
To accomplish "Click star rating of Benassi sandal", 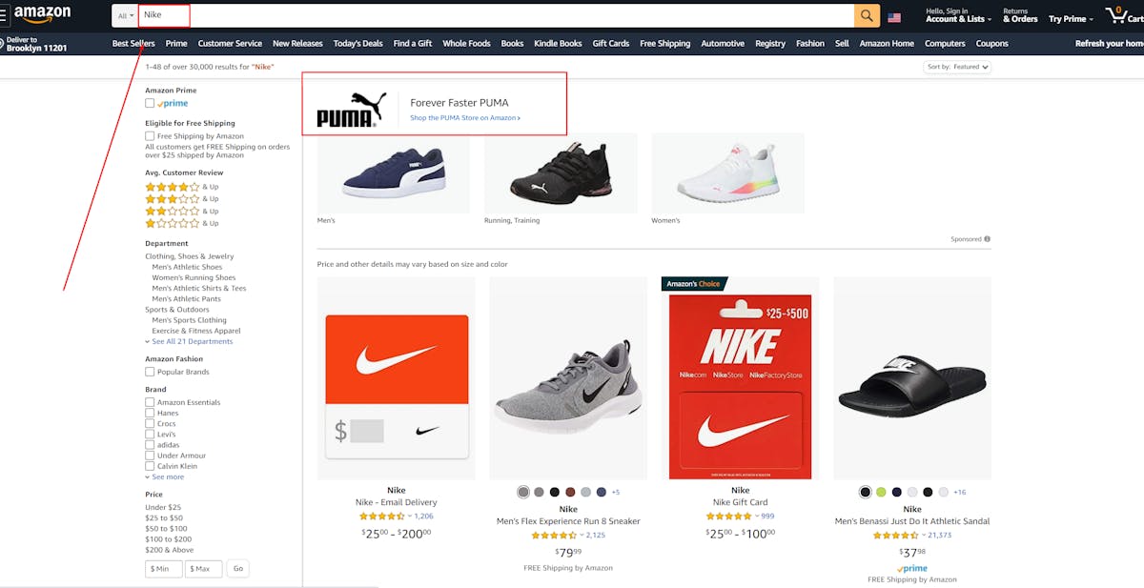I will [x=896, y=535].
